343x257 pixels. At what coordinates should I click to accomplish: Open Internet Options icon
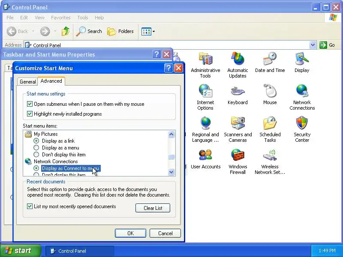pyautogui.click(x=205, y=91)
